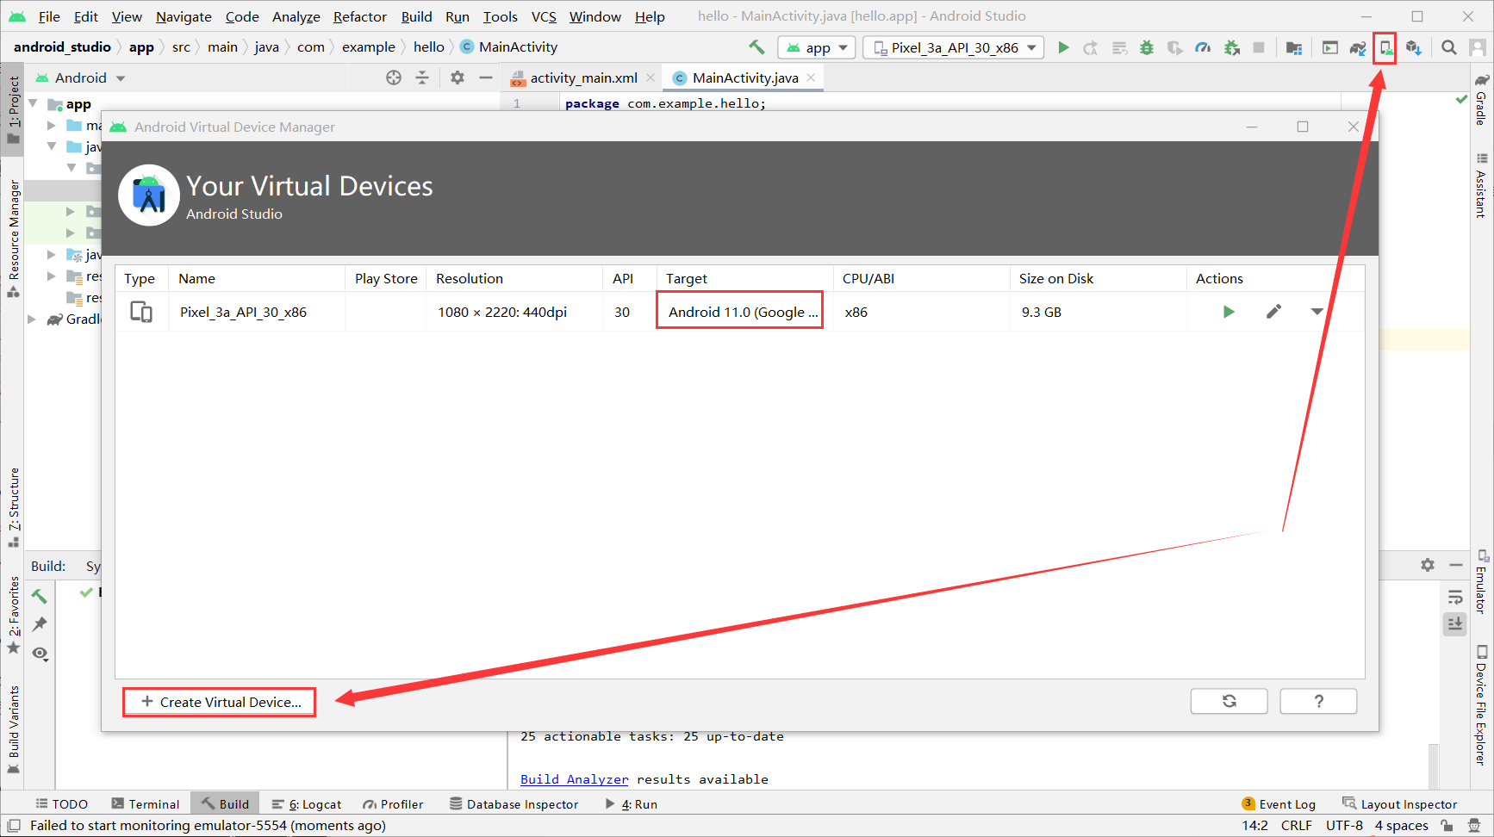Screen dimensions: 1494x837
Task: Open the Navigate menu
Action: coord(184,16)
